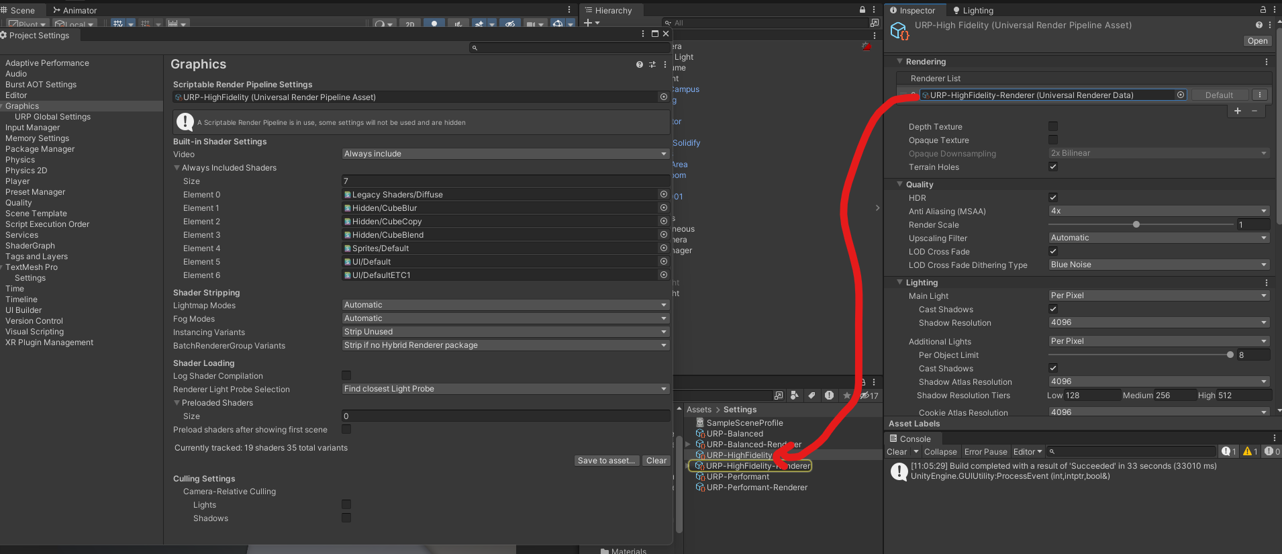
Task: Open renderer entry options menu
Action: click(x=1261, y=95)
